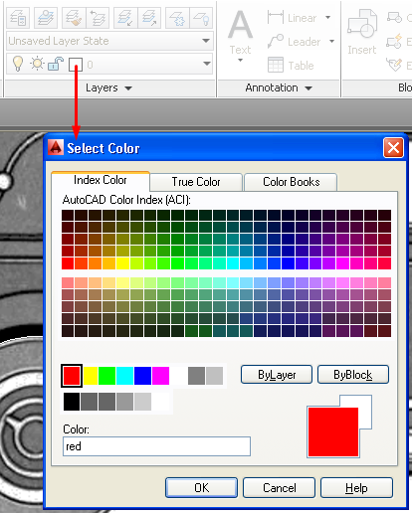Click the Layer Previous icon
The height and width of the screenshot is (513, 412).
tap(98, 18)
